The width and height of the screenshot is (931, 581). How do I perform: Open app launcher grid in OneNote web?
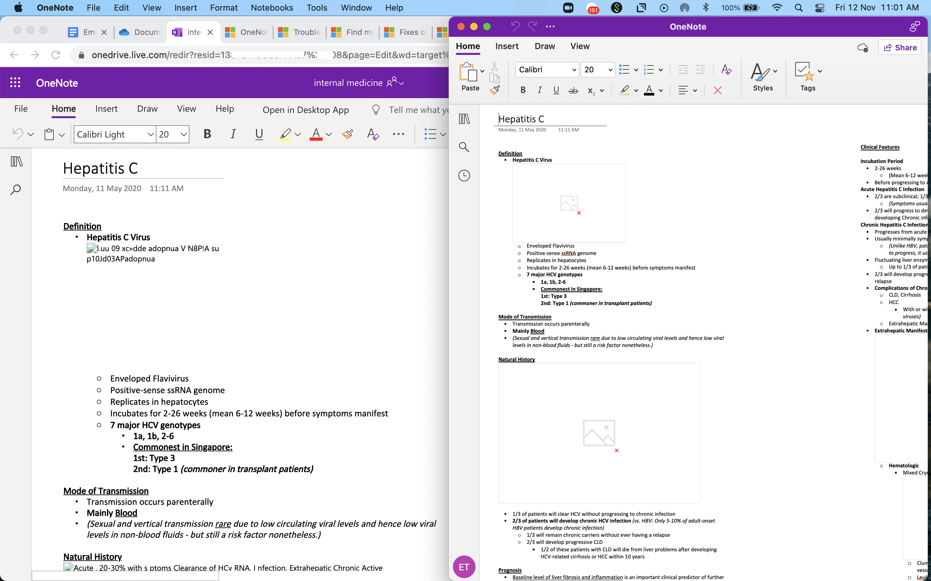tap(15, 82)
